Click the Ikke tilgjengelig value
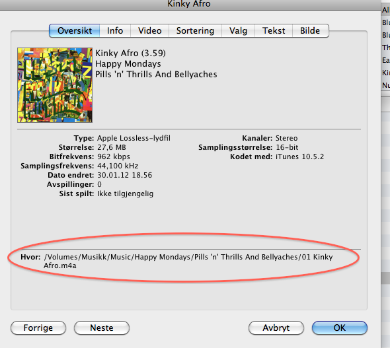This screenshot has width=390, height=348. point(125,193)
